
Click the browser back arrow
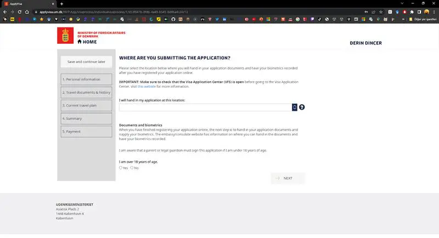(x=4, y=12)
